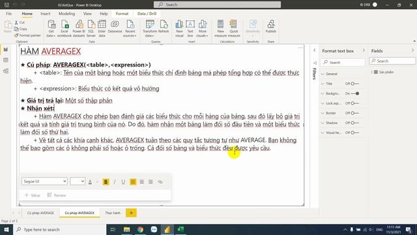The image size is (417, 235).
Task: Open font color picker
Action: pyautogui.click(x=90, y=181)
